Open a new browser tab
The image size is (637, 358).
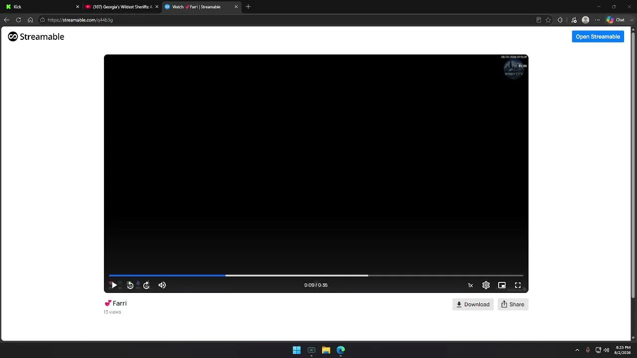[248, 7]
